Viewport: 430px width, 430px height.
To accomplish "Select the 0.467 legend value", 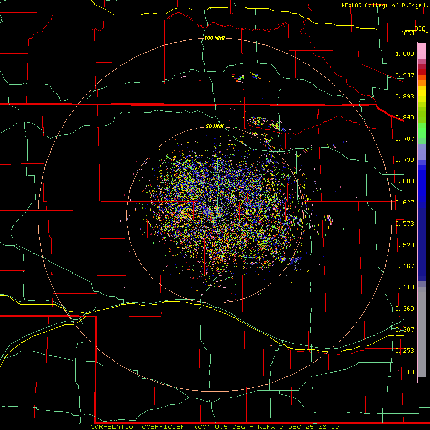I will (405, 266).
